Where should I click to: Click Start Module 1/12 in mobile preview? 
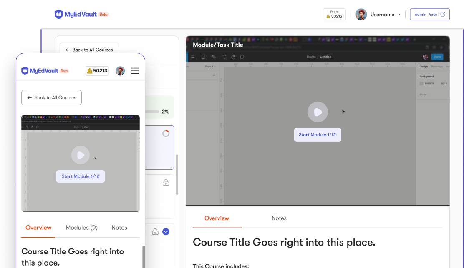point(81,176)
